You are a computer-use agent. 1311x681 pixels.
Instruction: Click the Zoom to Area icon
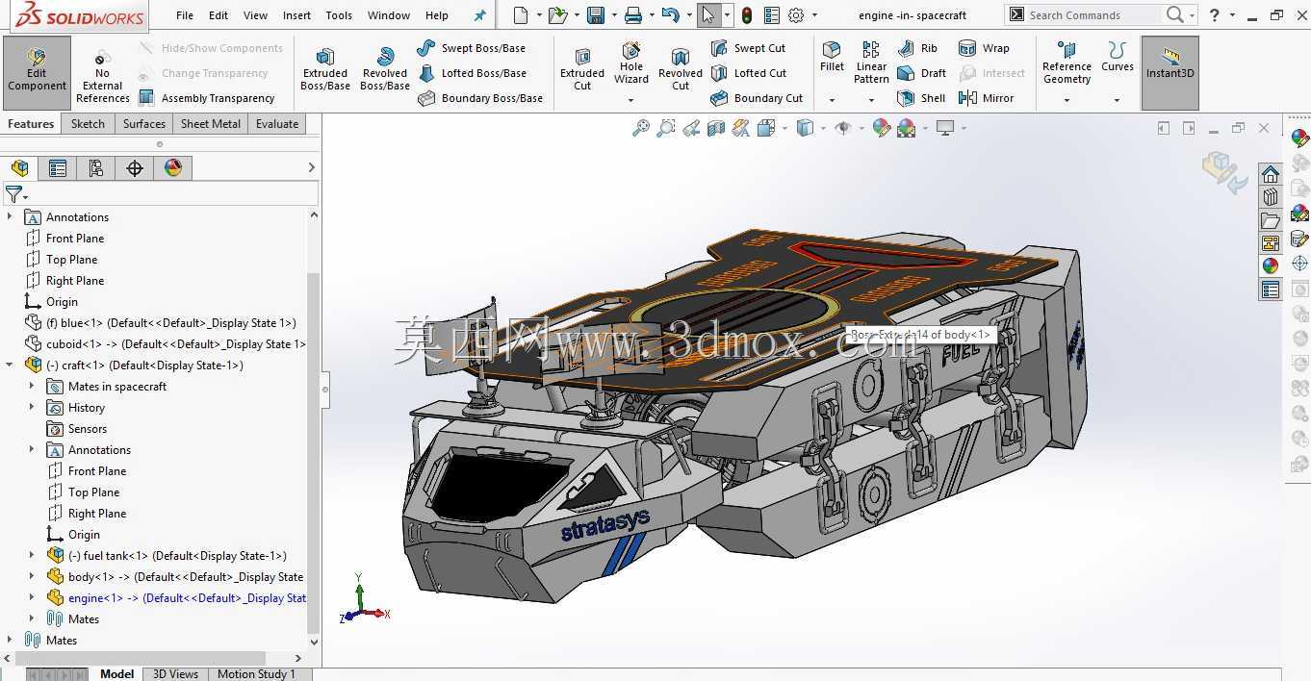[x=666, y=128]
